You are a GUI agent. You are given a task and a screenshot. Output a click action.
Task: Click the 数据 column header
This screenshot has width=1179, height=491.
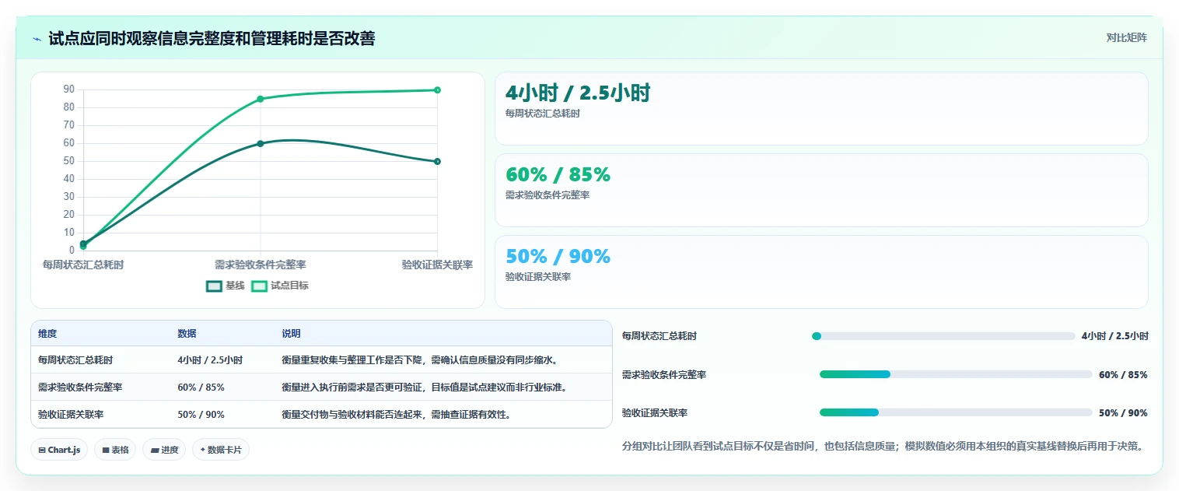[187, 334]
